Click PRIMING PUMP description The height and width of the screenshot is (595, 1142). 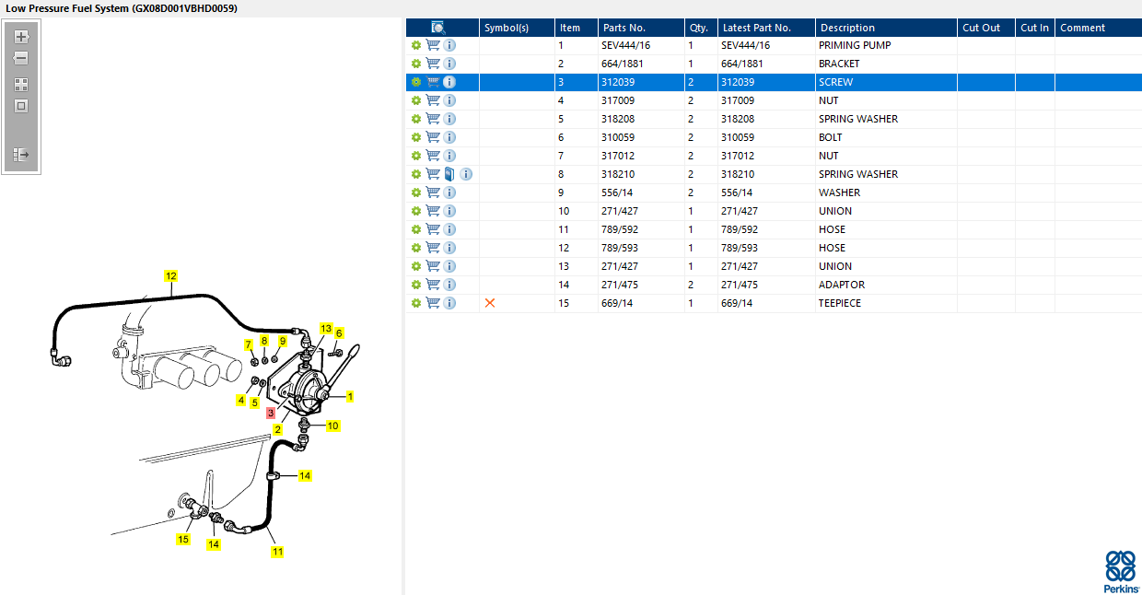(x=855, y=45)
